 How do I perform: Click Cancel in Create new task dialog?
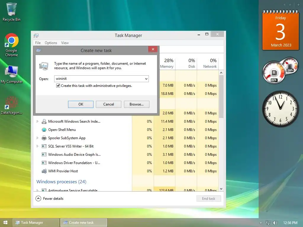pyautogui.click(x=109, y=104)
